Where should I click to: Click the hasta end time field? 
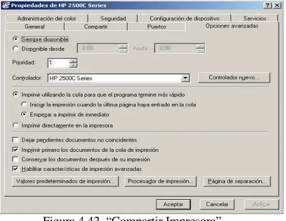point(176,48)
